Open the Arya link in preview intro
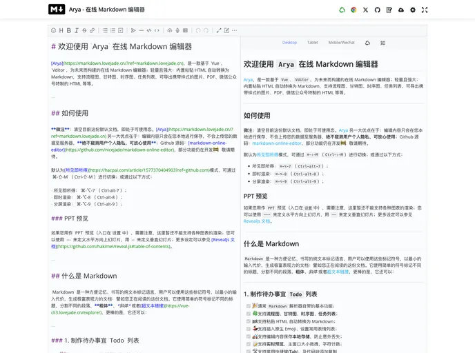This screenshot has width=475, height=353. 248,80
